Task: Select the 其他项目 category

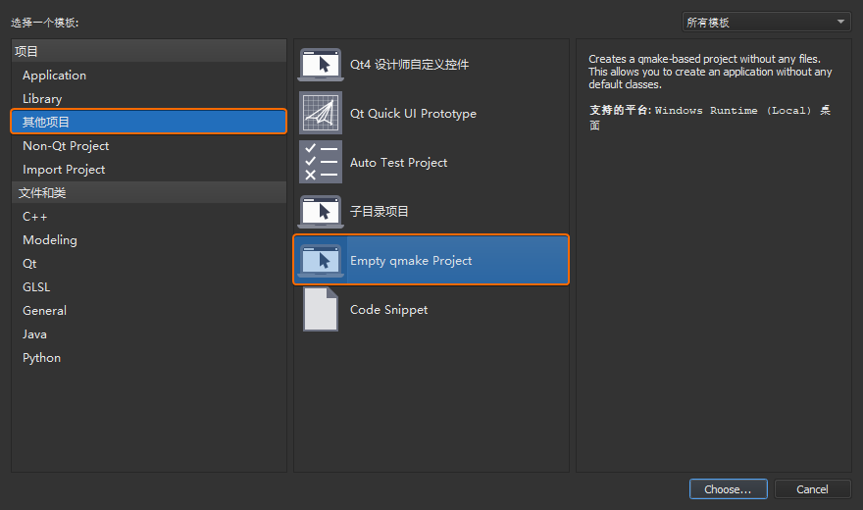Action: [47, 122]
